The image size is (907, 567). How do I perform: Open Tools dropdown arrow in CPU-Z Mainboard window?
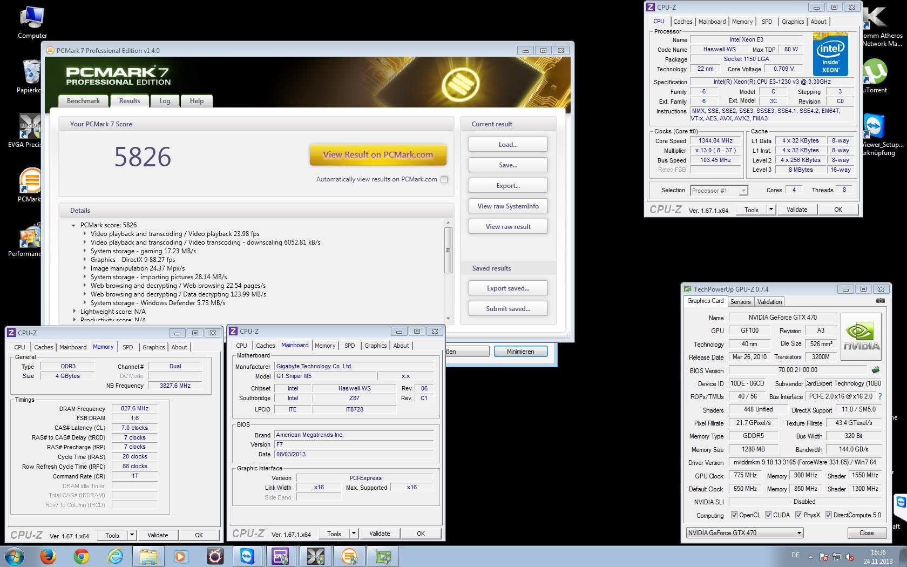[x=354, y=534]
